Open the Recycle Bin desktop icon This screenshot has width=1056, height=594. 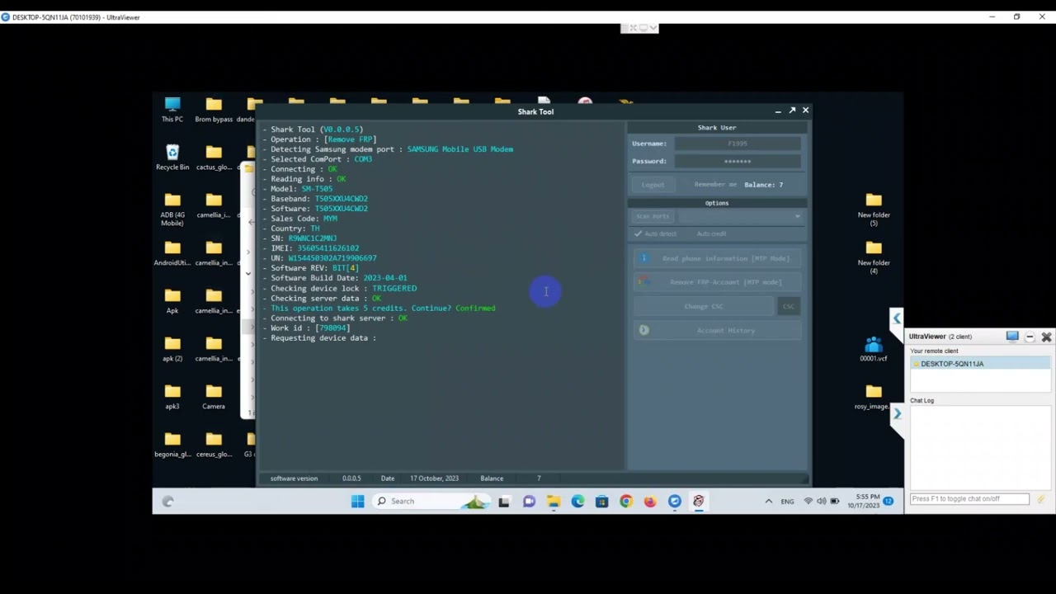(172, 158)
